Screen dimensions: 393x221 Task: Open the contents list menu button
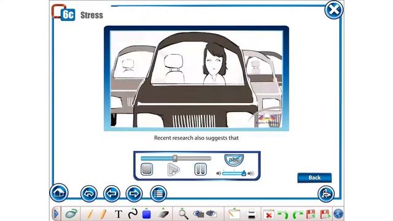tap(158, 194)
